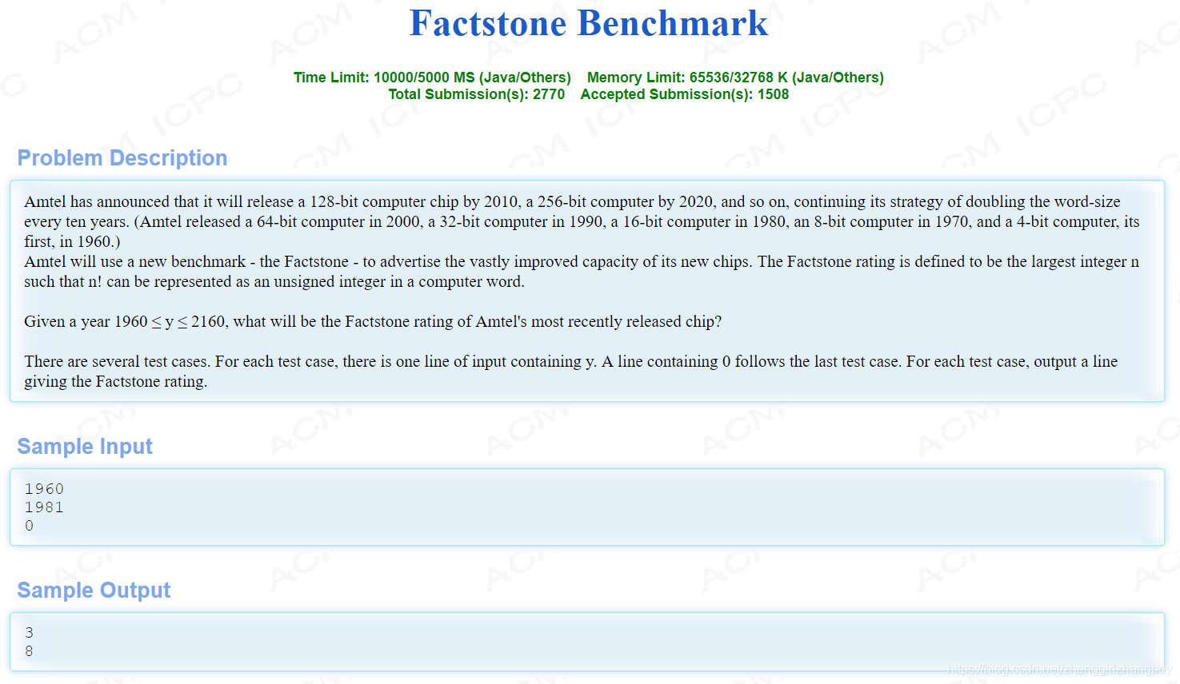Click sample input value 1981
Image resolution: width=1180 pixels, height=684 pixels.
tap(44, 507)
